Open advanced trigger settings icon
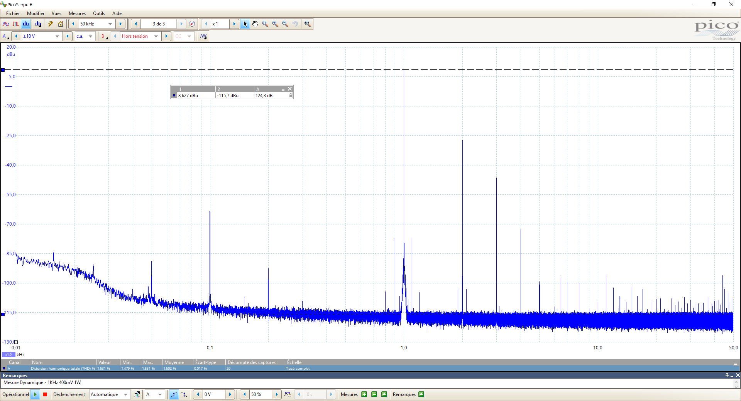The image size is (741, 401). tap(137, 394)
